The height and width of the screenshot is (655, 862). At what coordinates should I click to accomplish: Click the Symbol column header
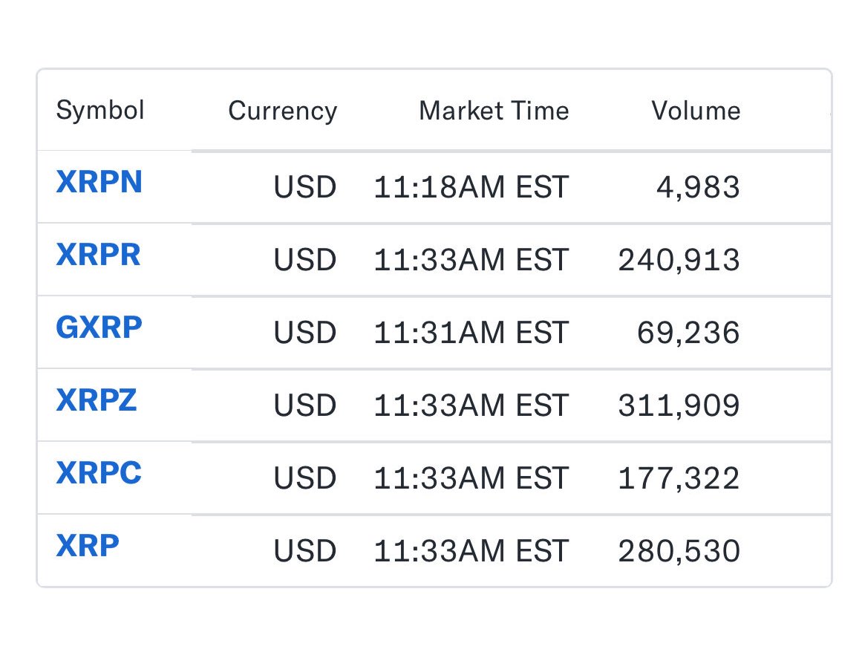pos(100,111)
